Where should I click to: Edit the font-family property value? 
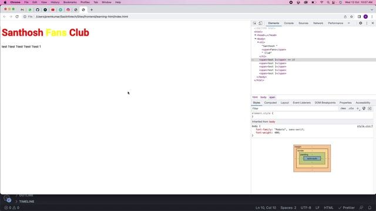click(289, 130)
